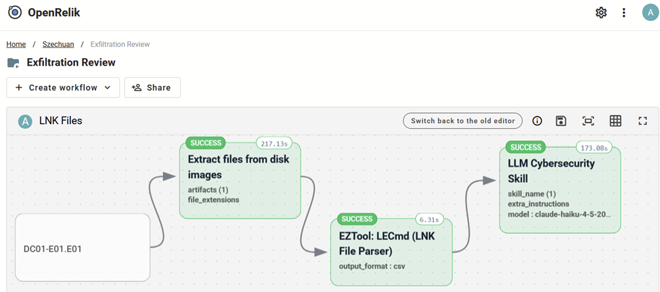Select the Extract files from disk images node
This screenshot has width=660, height=292.
pyautogui.click(x=240, y=180)
